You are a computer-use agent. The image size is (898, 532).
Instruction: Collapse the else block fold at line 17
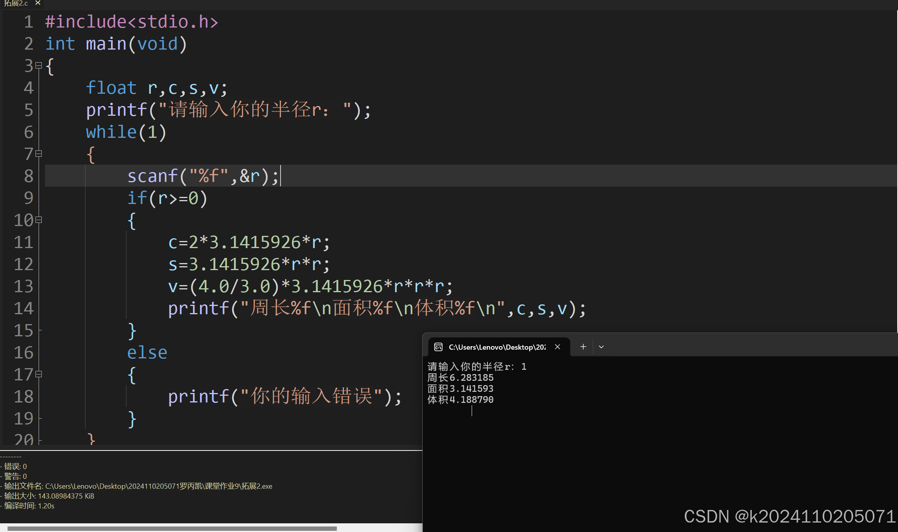pyautogui.click(x=39, y=374)
